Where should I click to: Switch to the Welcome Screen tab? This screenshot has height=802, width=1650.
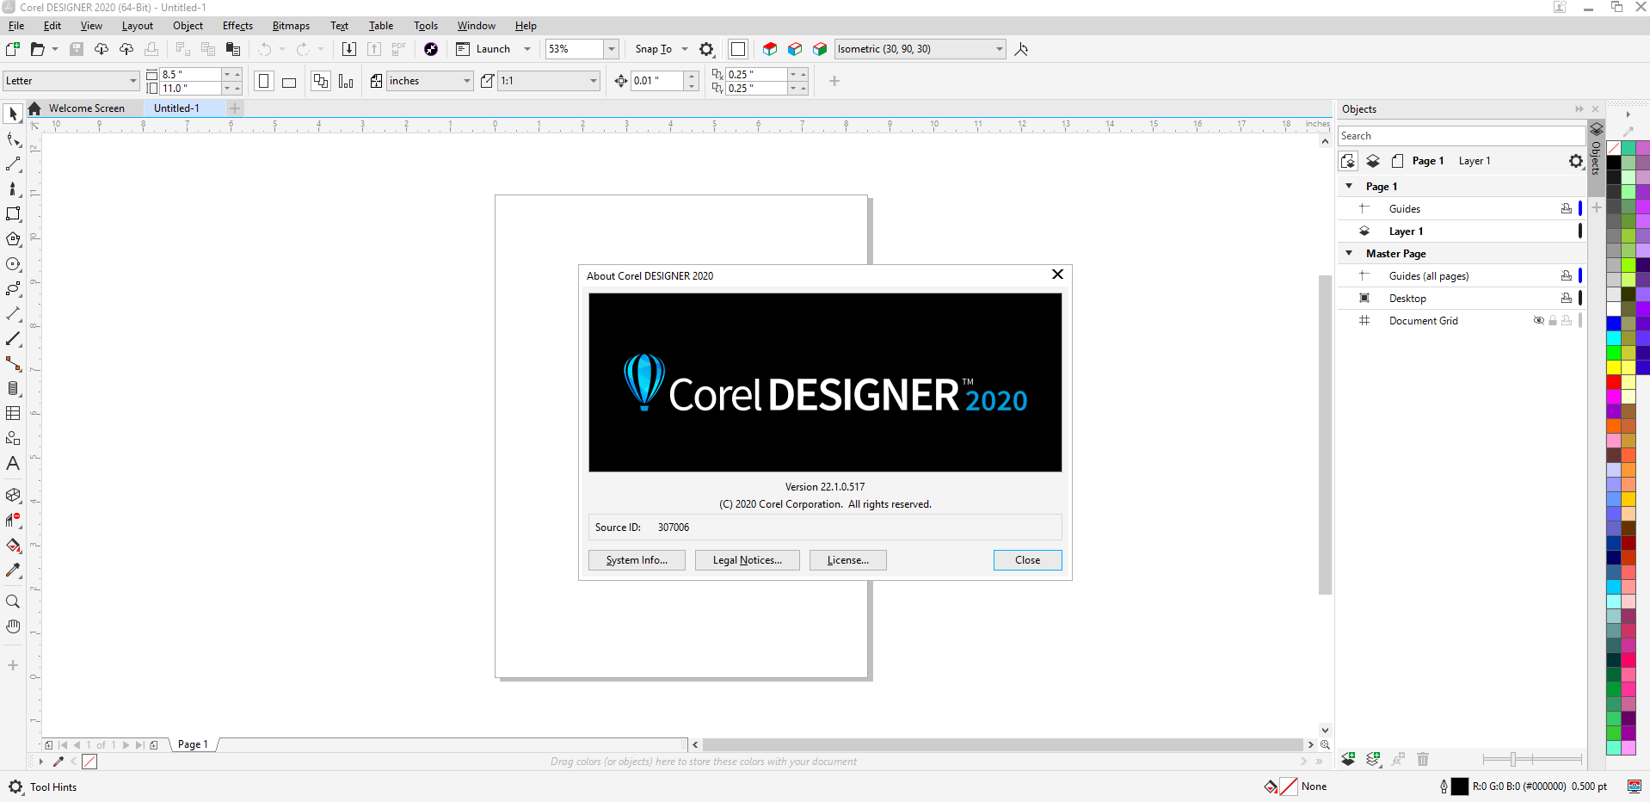(86, 108)
